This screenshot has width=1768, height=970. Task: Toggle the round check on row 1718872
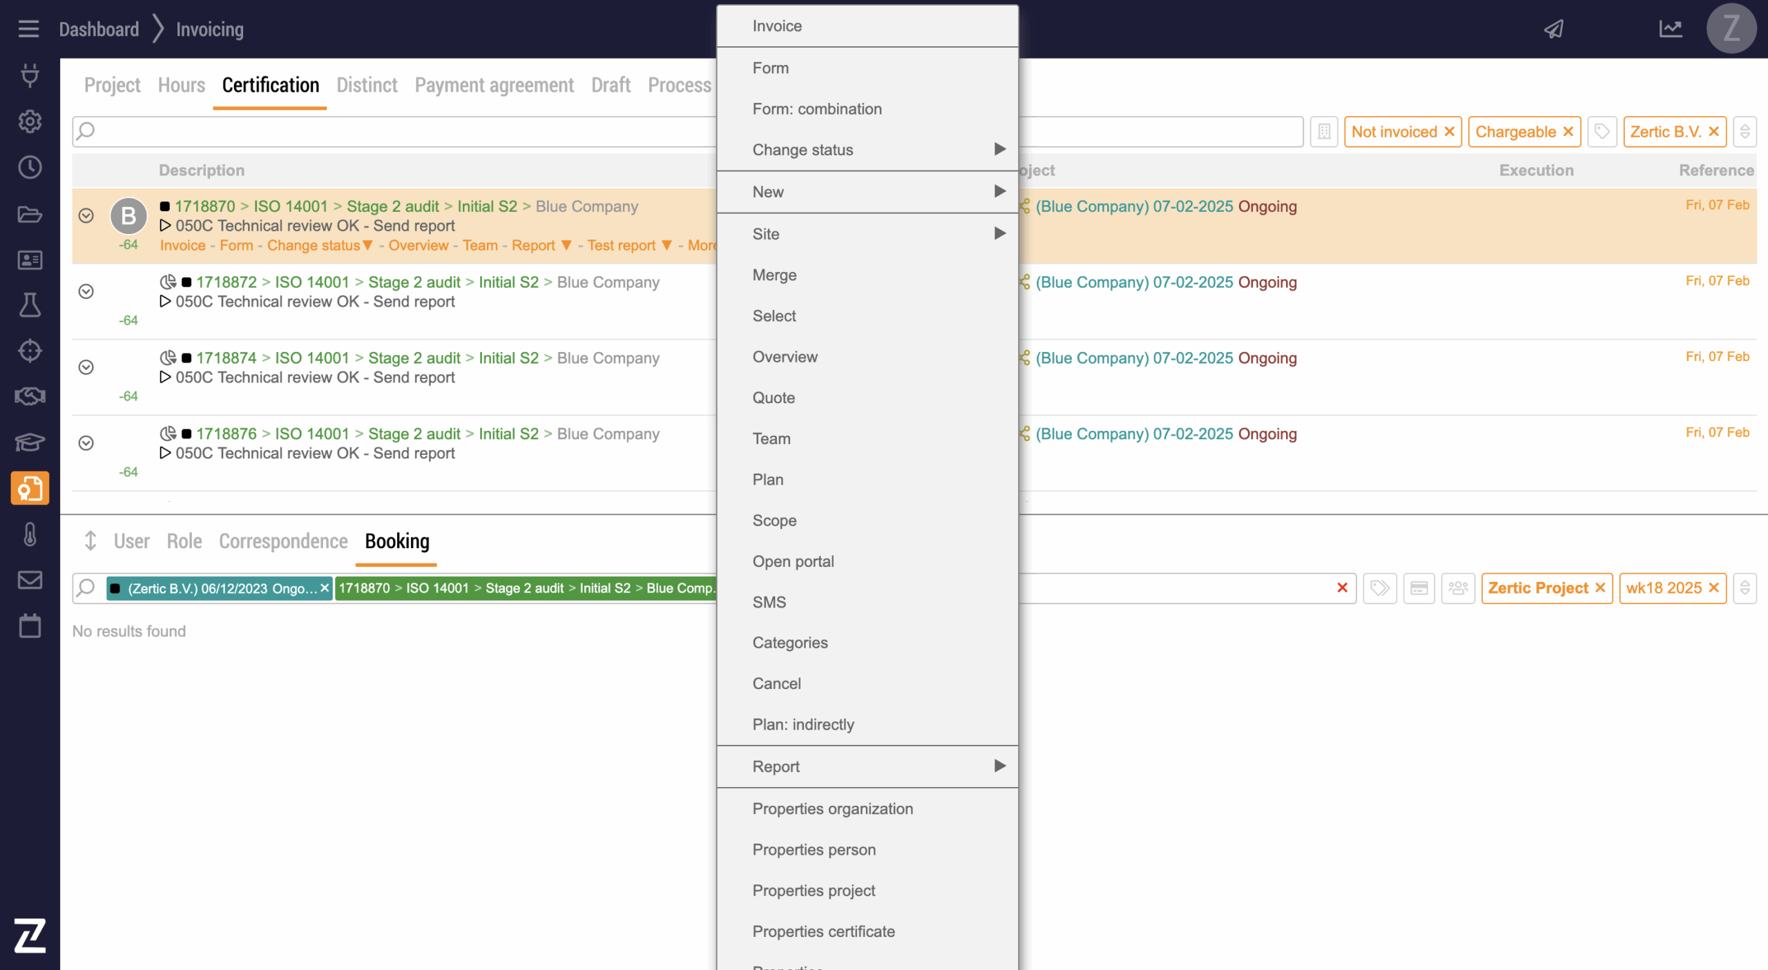86,291
